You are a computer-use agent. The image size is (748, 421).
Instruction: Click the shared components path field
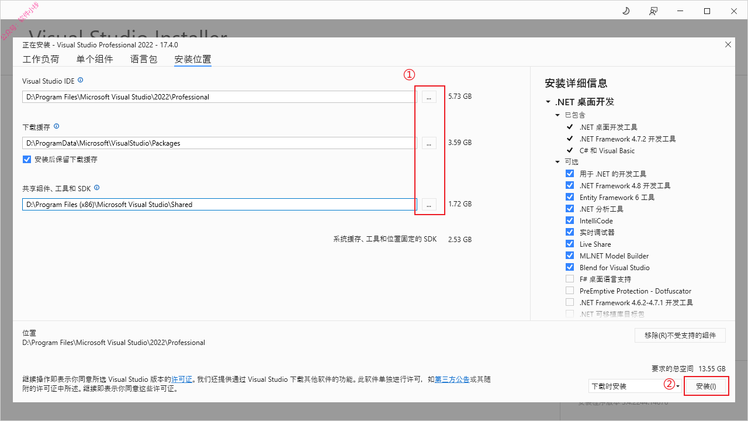click(220, 205)
